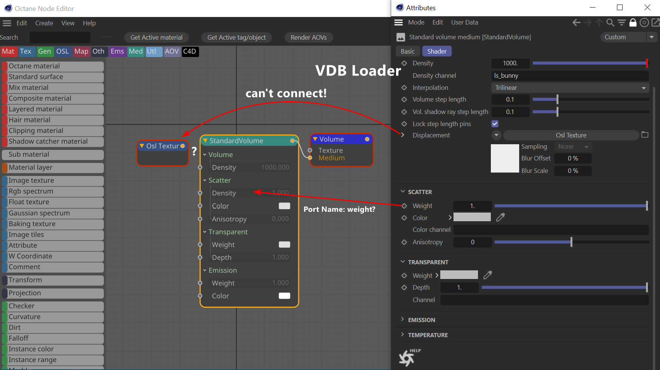Click the Displacement texture preview thumbnail

click(505, 158)
